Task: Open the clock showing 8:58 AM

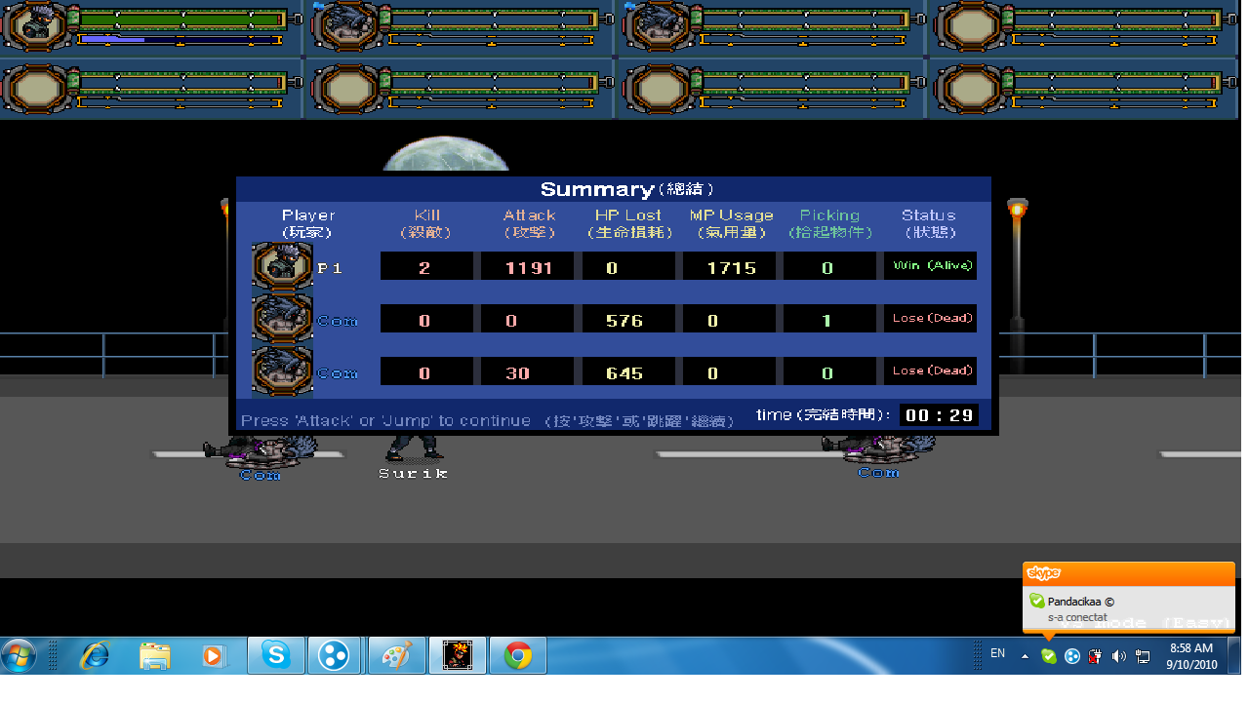Action: coord(1190,656)
